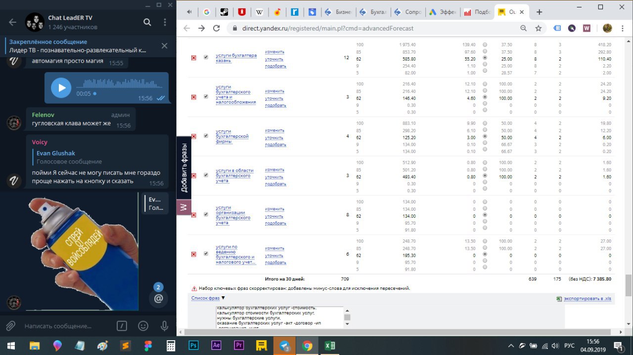Click the message input field in Telegram
Screen dimensions: 633x355
[68, 326]
